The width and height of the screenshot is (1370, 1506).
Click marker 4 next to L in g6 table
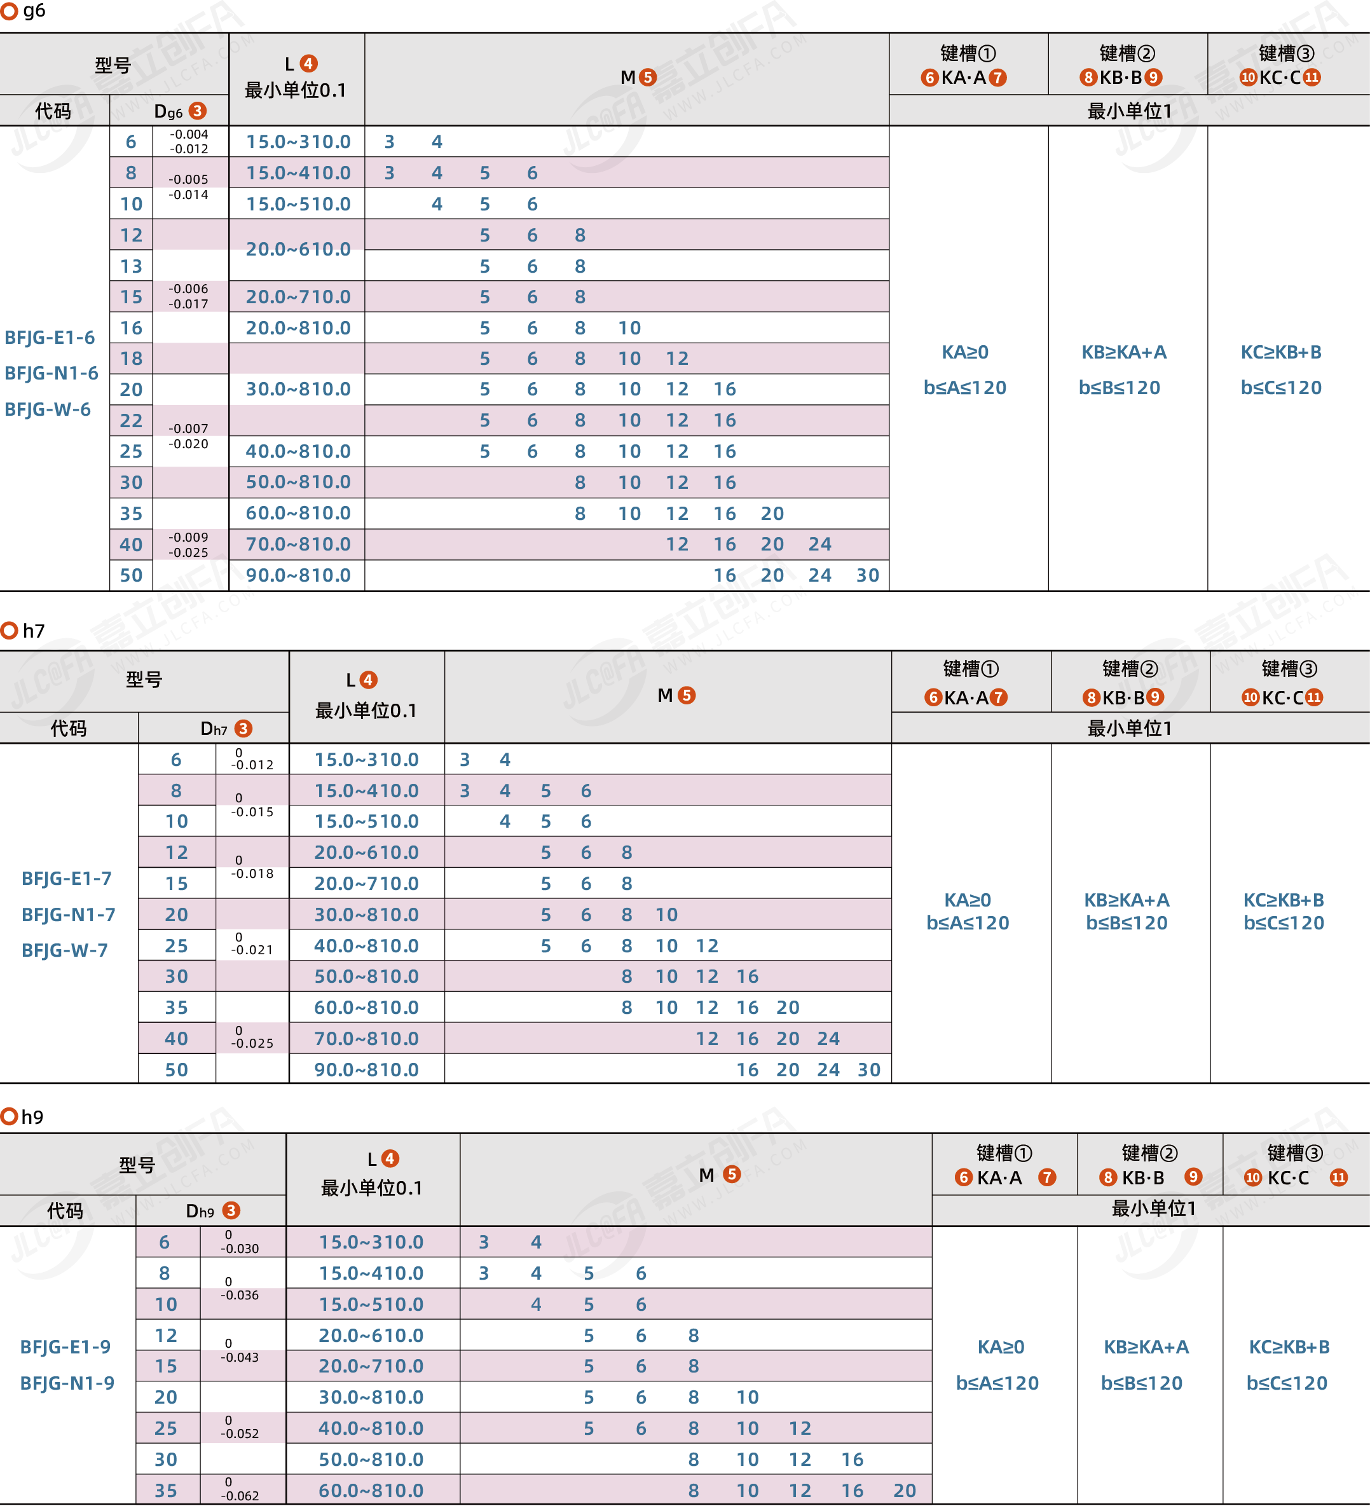pyautogui.click(x=308, y=64)
